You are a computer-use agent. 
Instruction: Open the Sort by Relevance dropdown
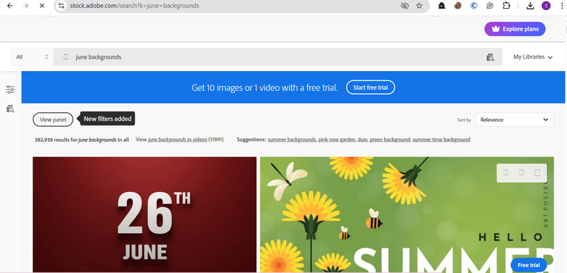coord(514,120)
